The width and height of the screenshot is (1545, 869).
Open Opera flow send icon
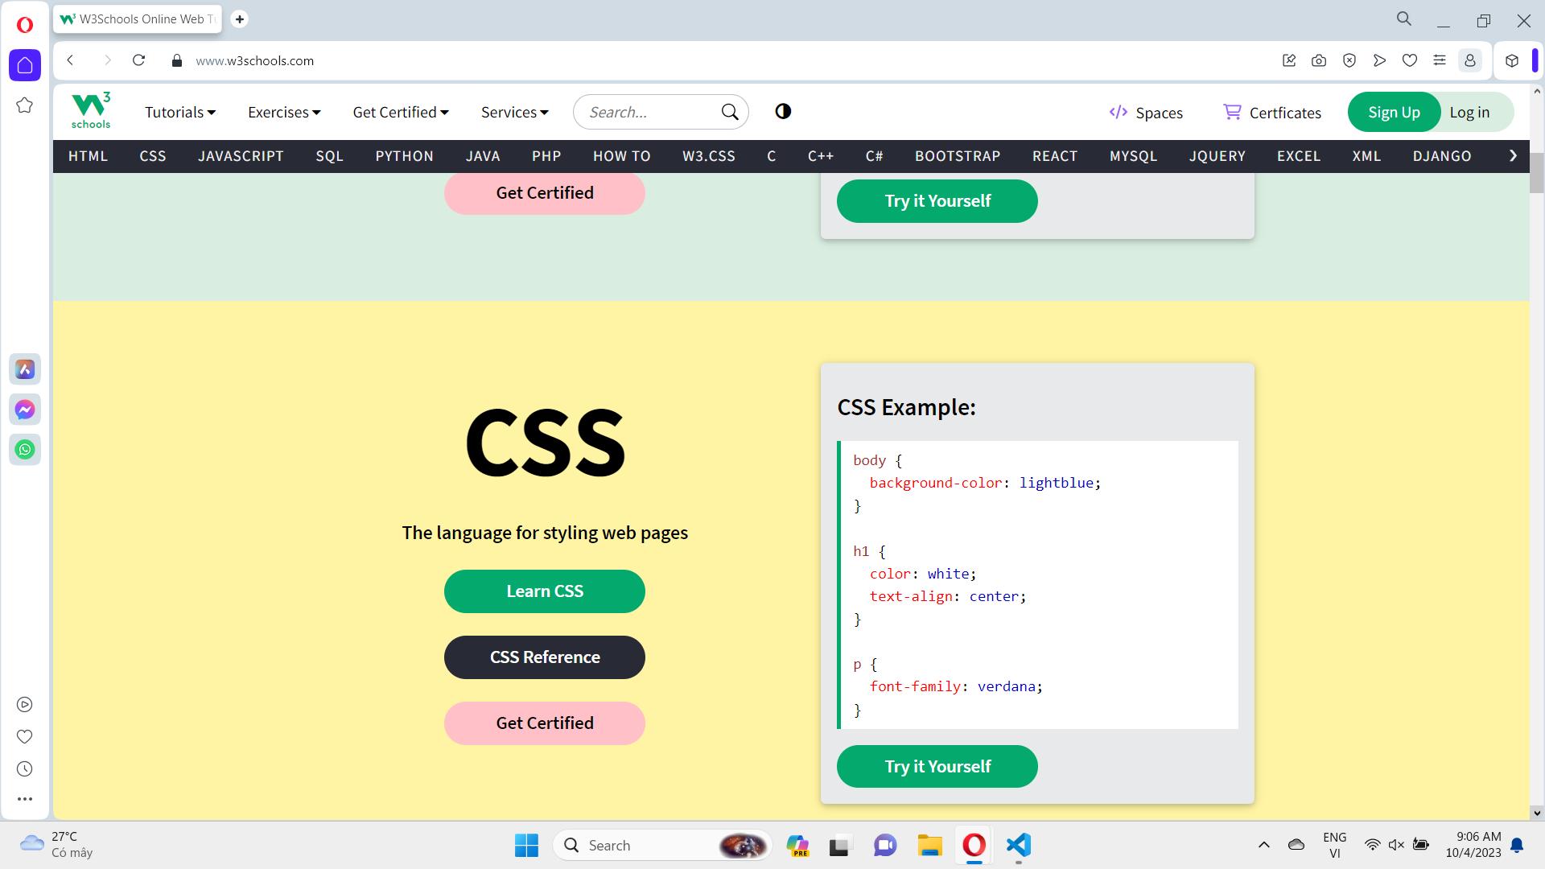pos(1379,60)
